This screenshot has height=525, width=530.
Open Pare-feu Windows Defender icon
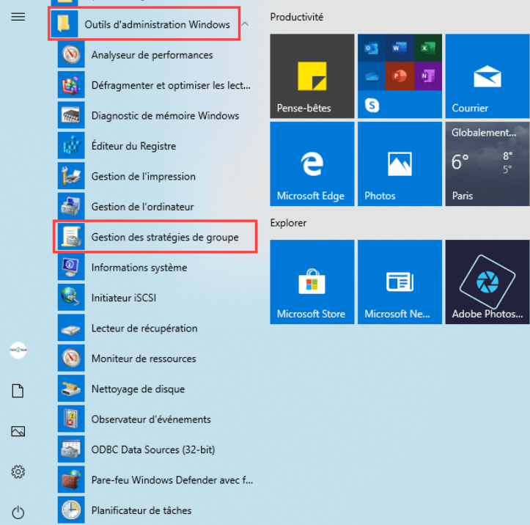[71, 480]
